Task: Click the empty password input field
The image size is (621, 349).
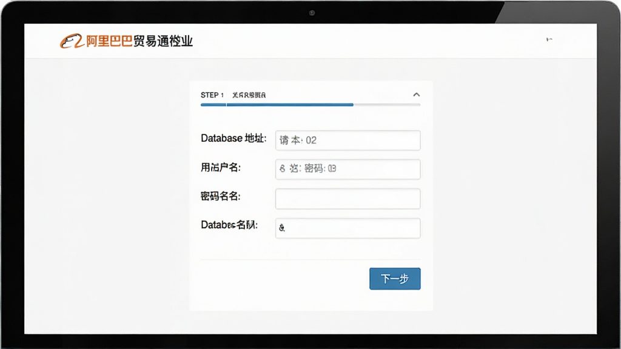Action: pos(347,199)
